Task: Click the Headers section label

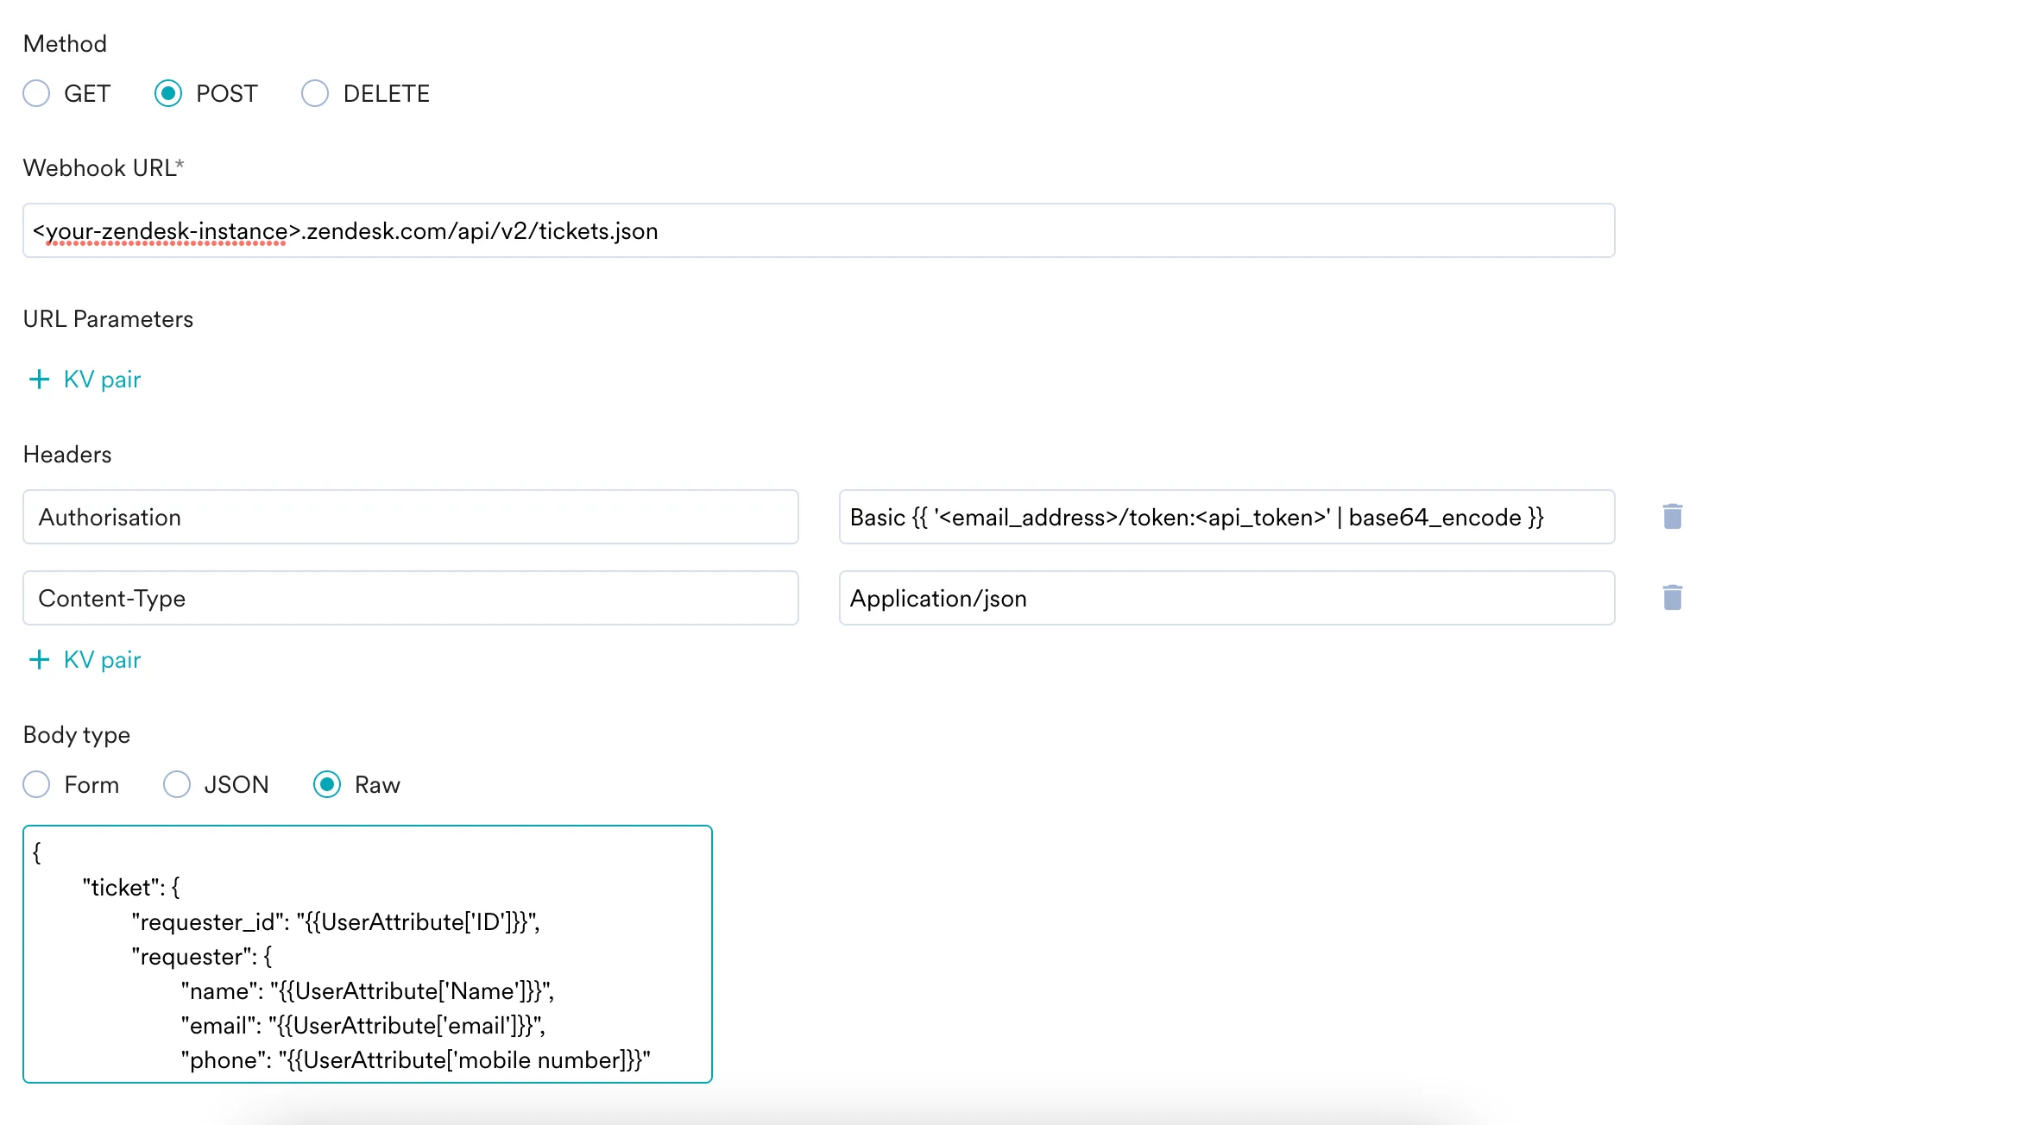Action: [x=67, y=455]
